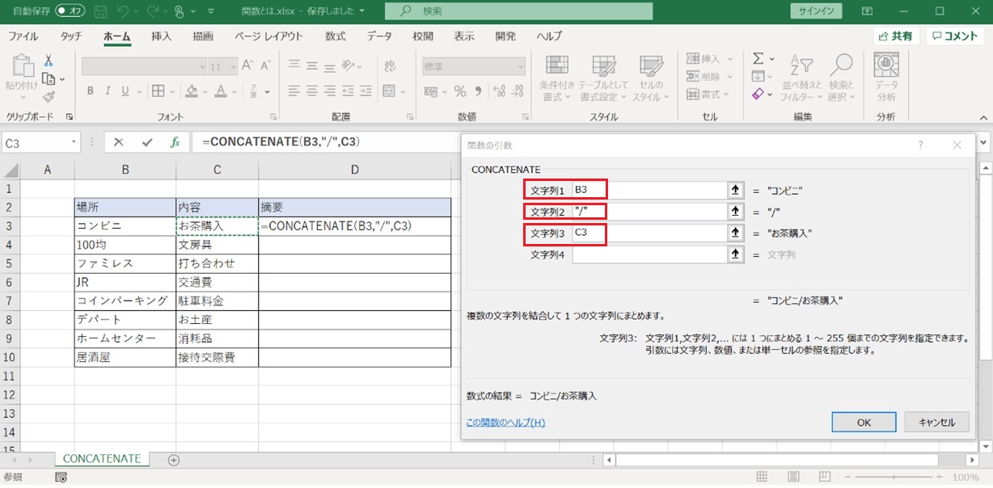
Task: Expand the Name Box dropdown arrow
Action: pos(74,142)
